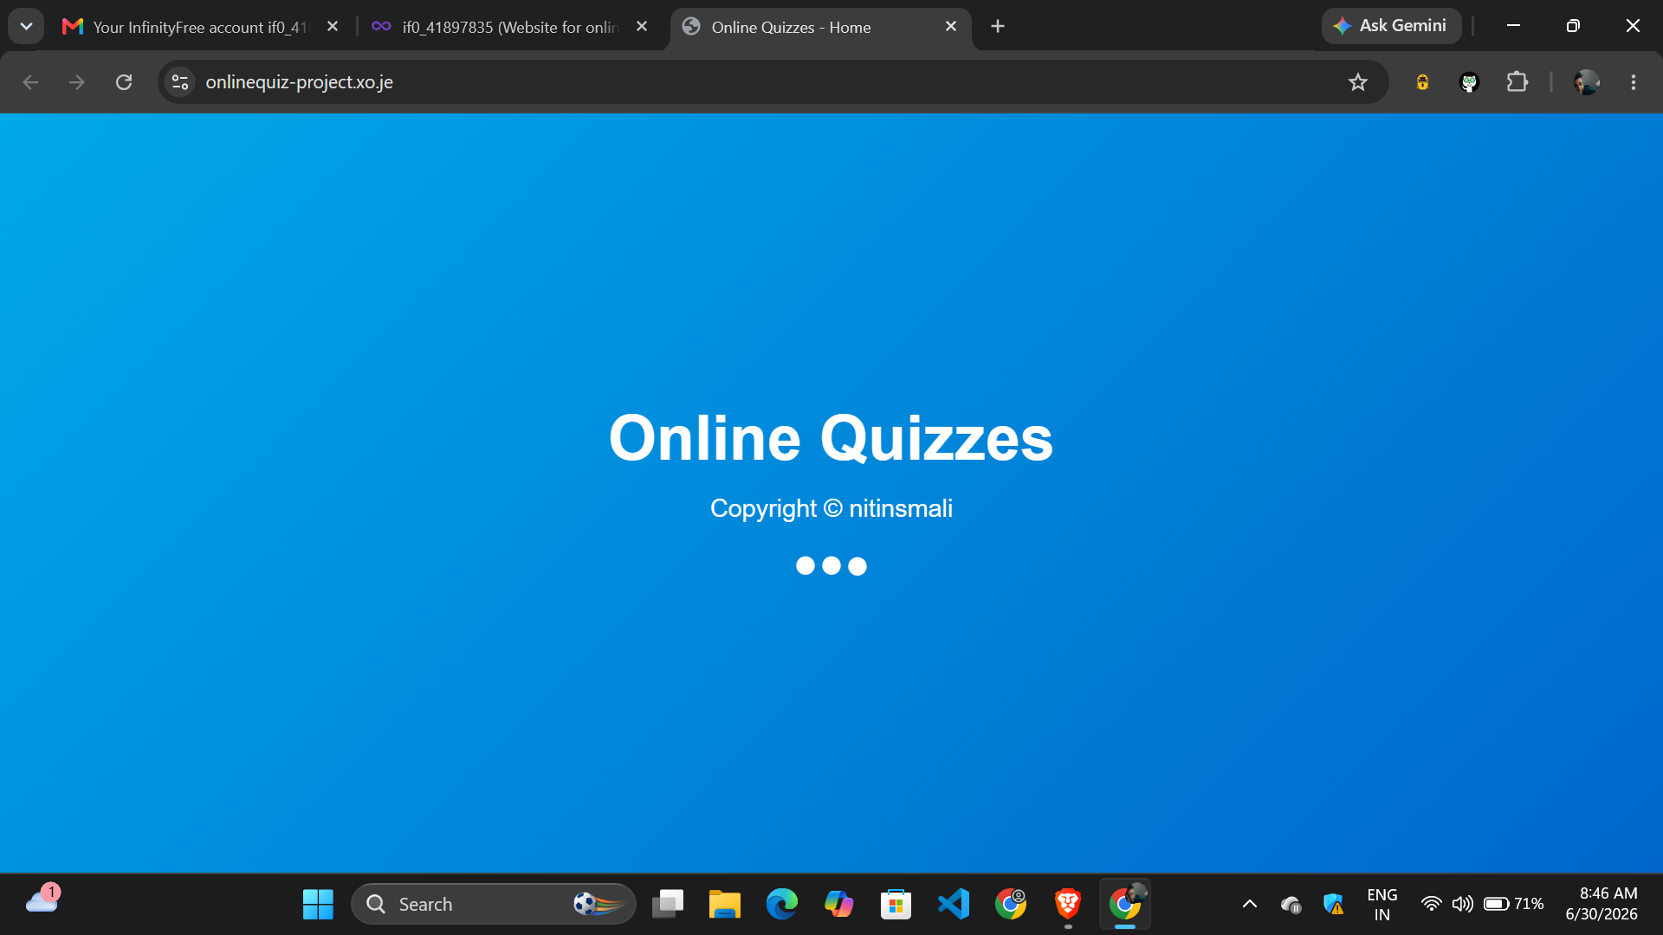Click the Copyright © nitinsmali text

click(x=831, y=508)
